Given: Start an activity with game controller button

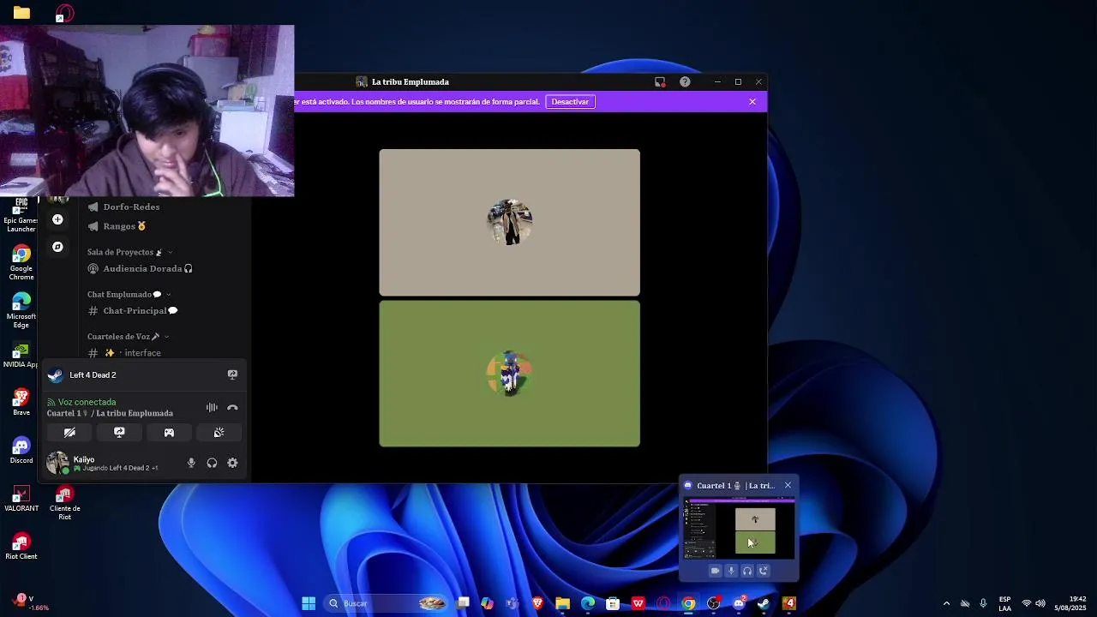Looking at the screenshot, I should 169,433.
